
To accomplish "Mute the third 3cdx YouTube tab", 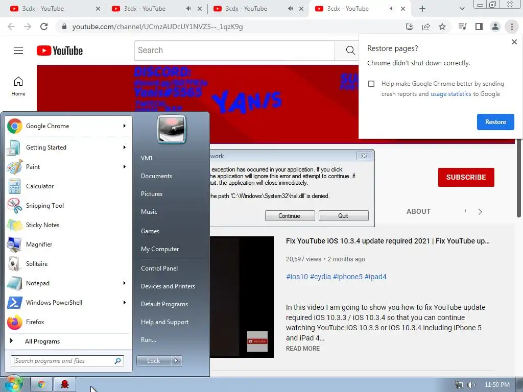I will click(291, 9).
